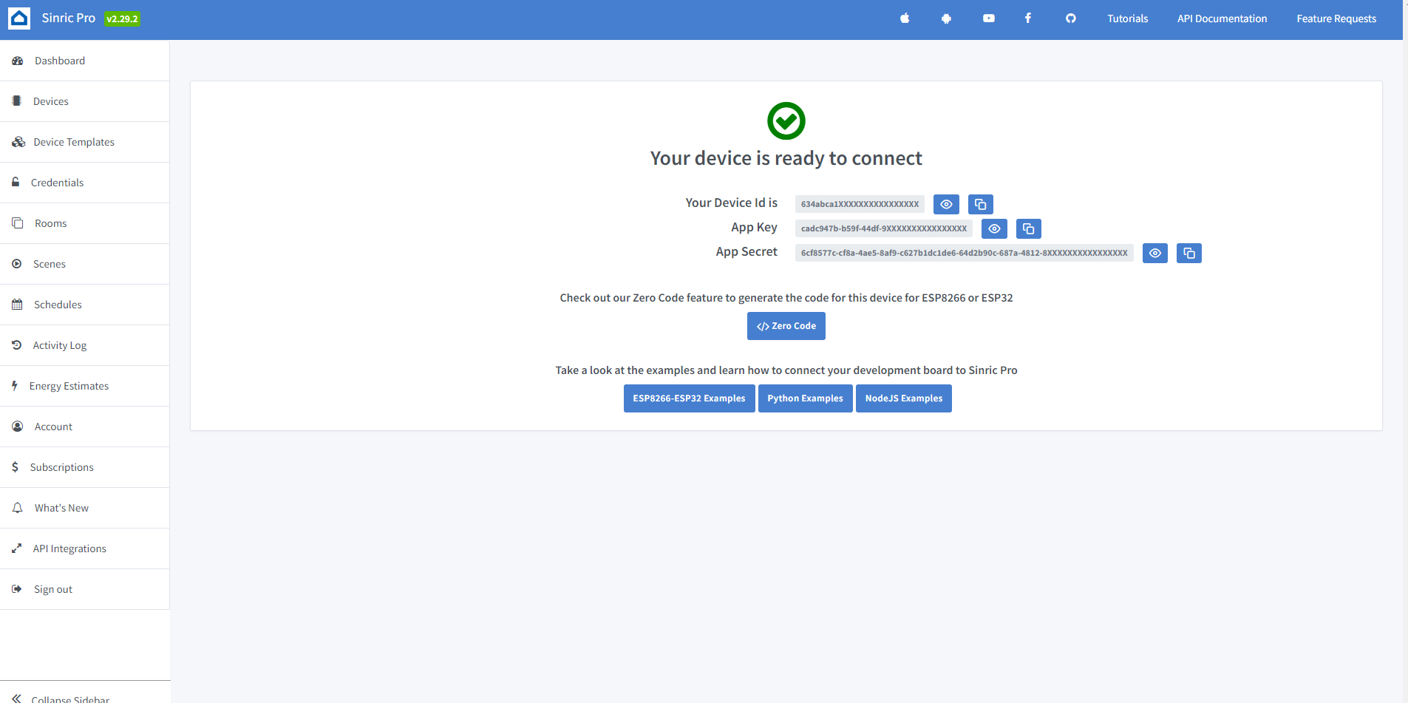Click the App Secret value field

point(964,253)
